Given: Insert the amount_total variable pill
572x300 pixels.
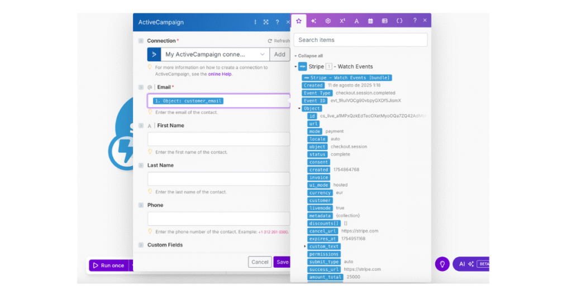Looking at the screenshot, I should click(x=325, y=277).
